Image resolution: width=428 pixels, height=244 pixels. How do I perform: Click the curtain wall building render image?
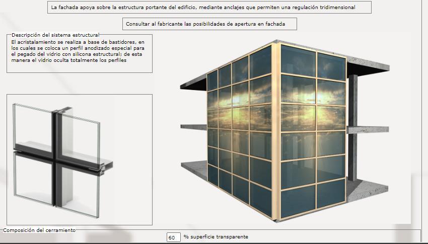pyautogui.click(x=284, y=131)
